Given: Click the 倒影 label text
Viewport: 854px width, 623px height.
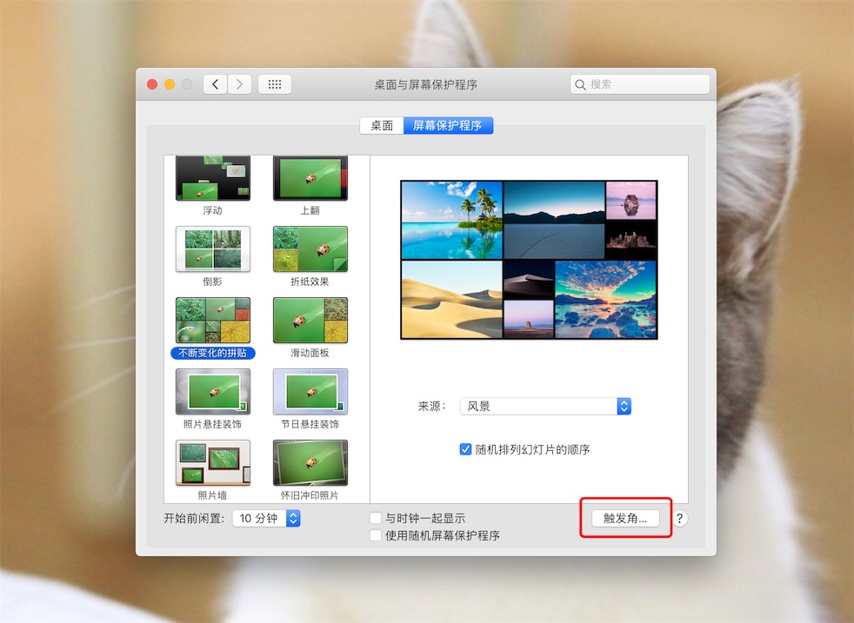Looking at the screenshot, I should point(212,282).
